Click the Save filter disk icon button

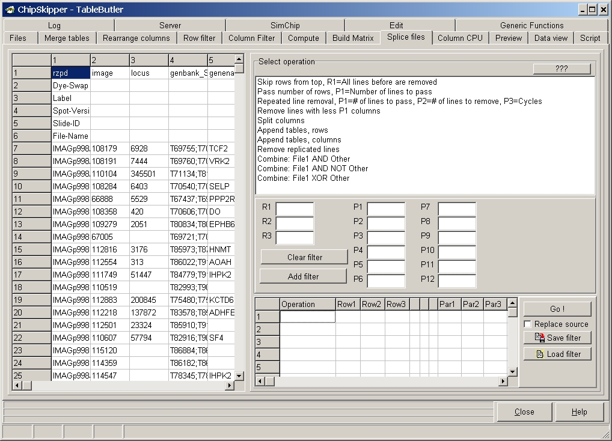coord(557,338)
